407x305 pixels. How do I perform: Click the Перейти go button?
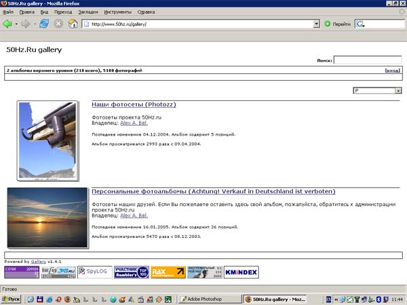click(x=337, y=24)
